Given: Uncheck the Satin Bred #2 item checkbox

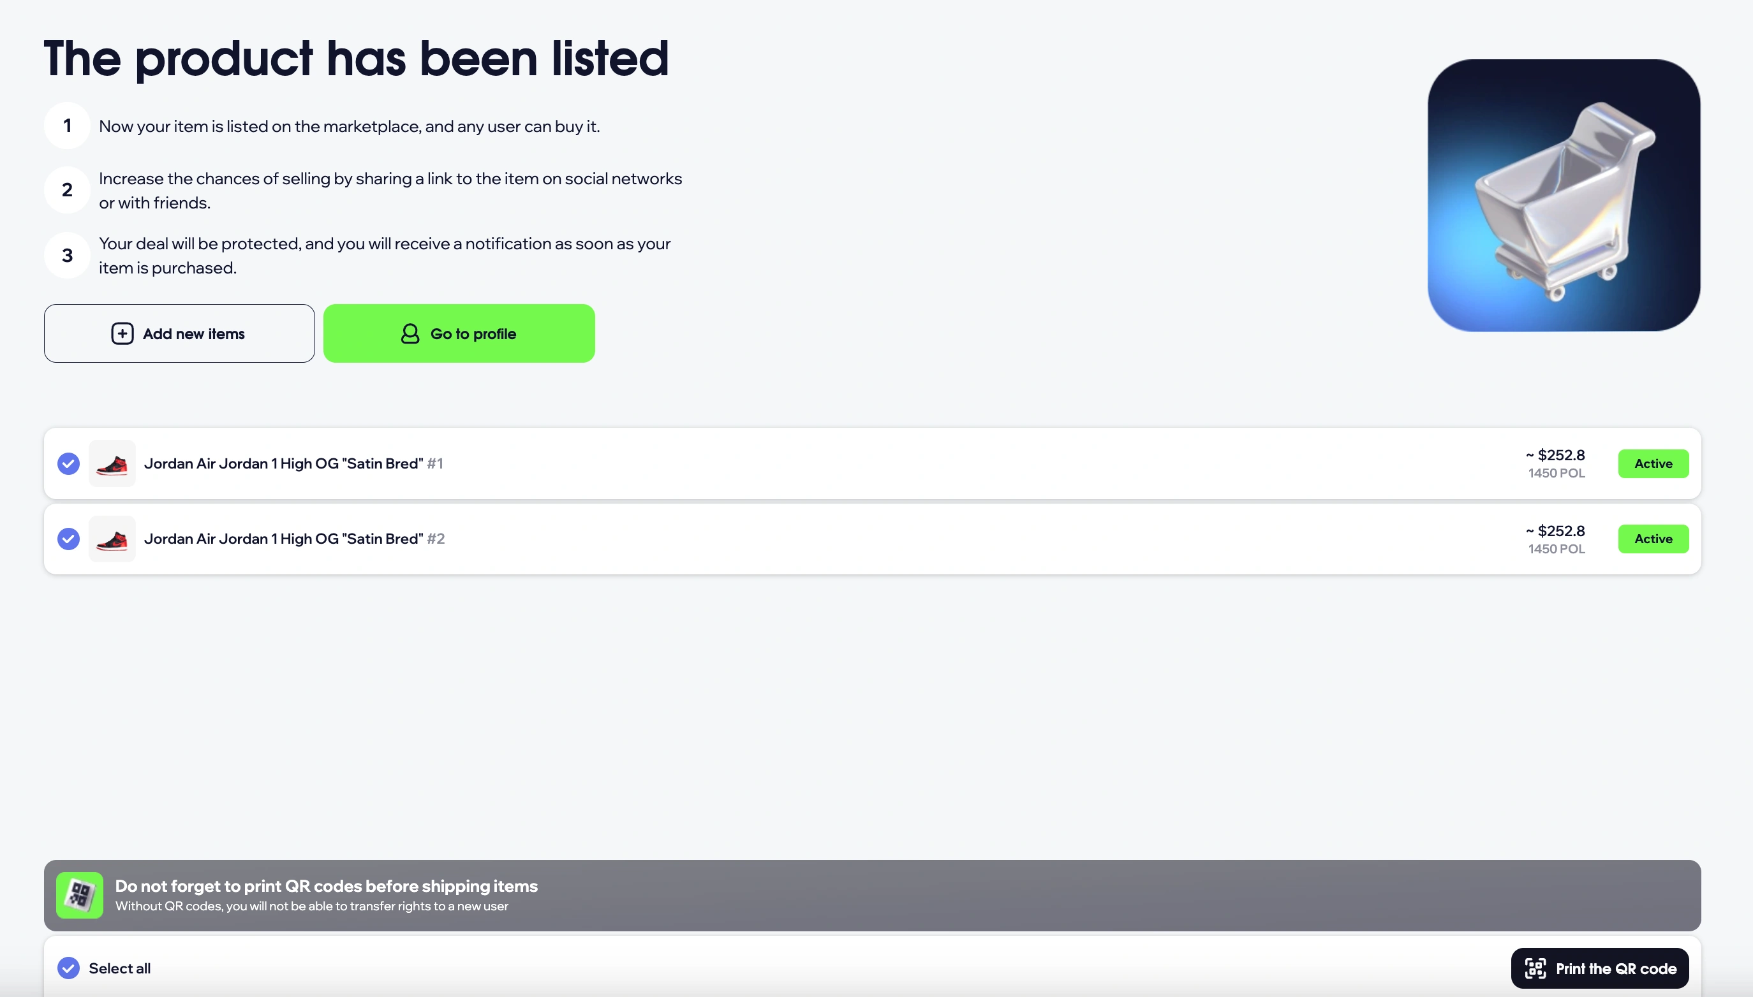Looking at the screenshot, I should click(x=68, y=539).
